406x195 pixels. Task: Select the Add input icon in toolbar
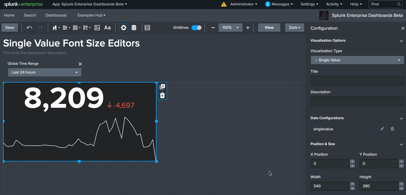[x=65, y=27]
